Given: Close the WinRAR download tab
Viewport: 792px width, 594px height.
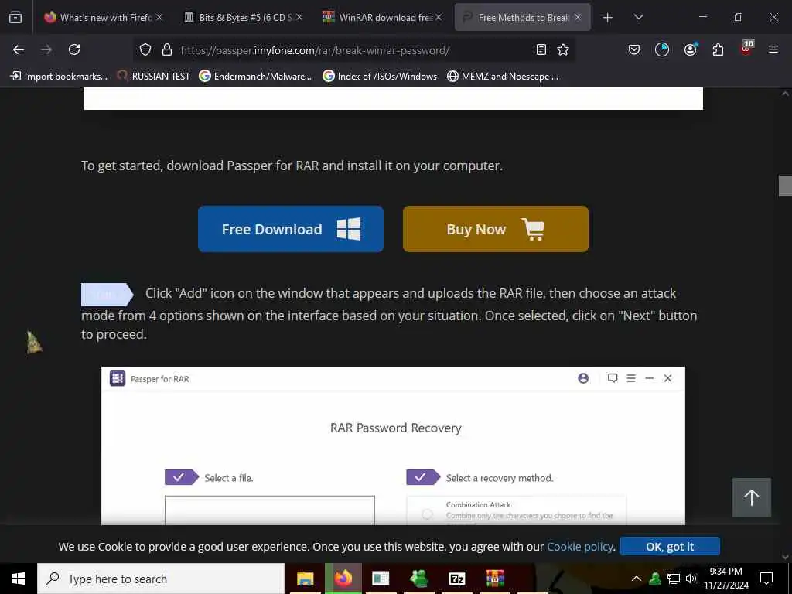Looking at the screenshot, I should tap(439, 17).
